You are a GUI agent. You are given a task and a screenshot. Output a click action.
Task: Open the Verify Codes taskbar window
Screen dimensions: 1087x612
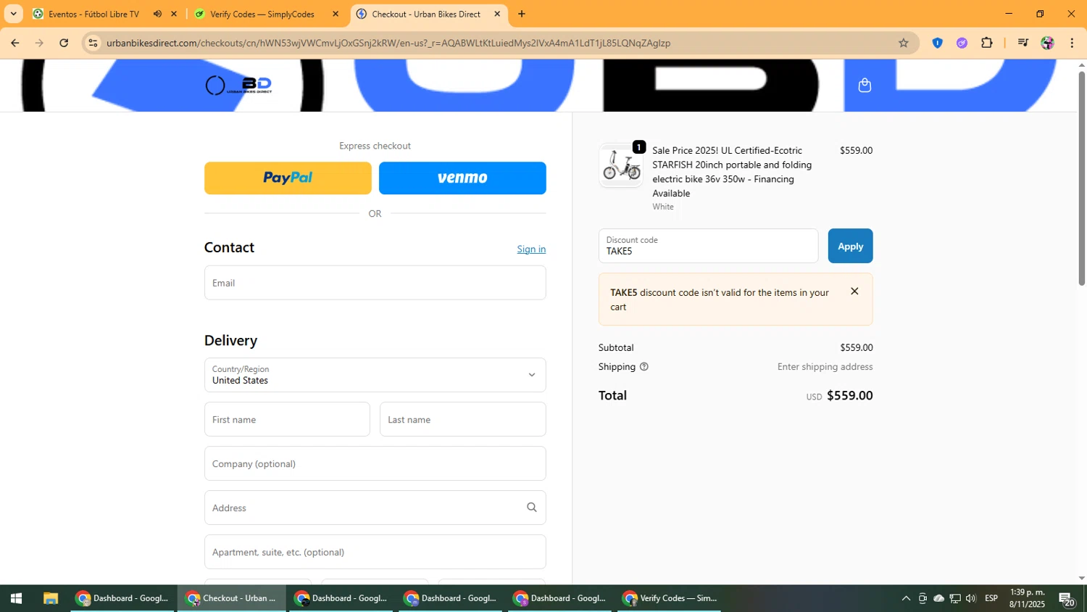tap(670, 598)
